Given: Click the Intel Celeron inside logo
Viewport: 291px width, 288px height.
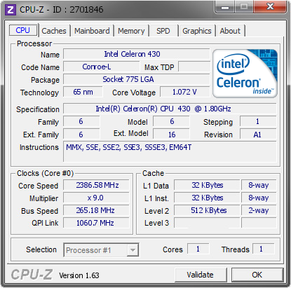Looking at the screenshot, I should coord(245,74).
